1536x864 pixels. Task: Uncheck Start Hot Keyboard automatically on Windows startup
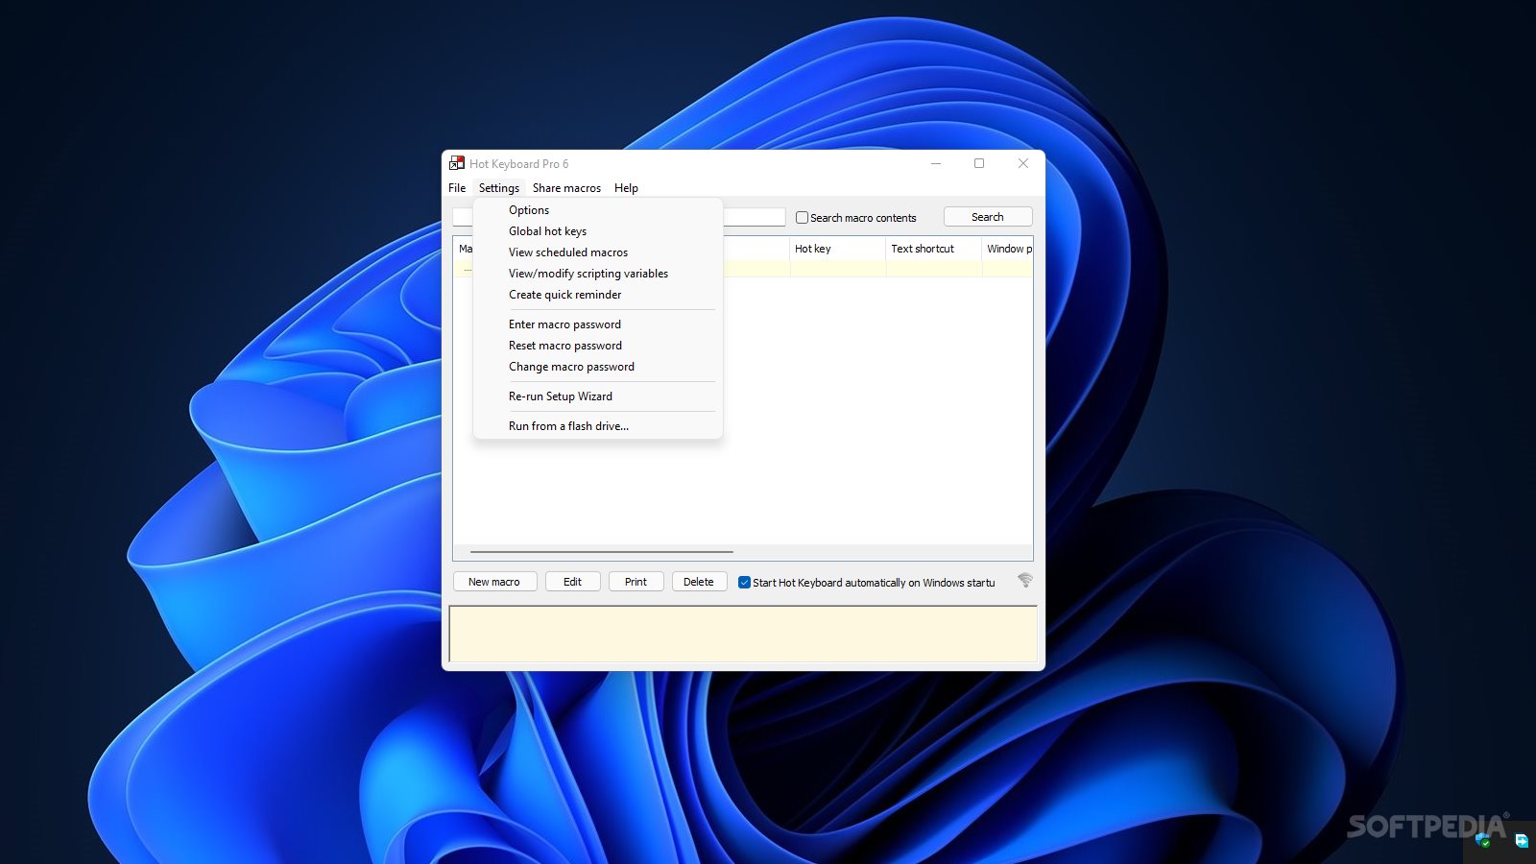point(744,583)
